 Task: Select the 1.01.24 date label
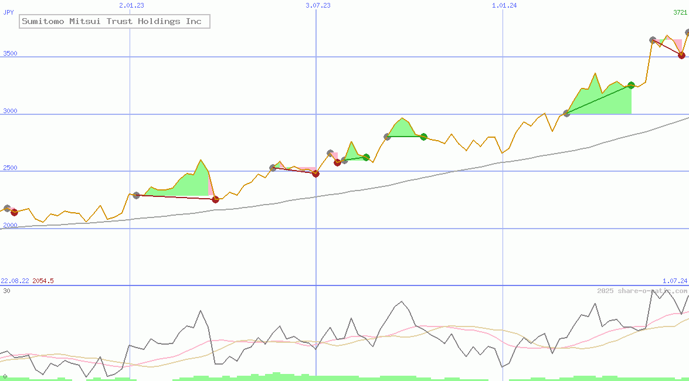pyautogui.click(x=504, y=5)
